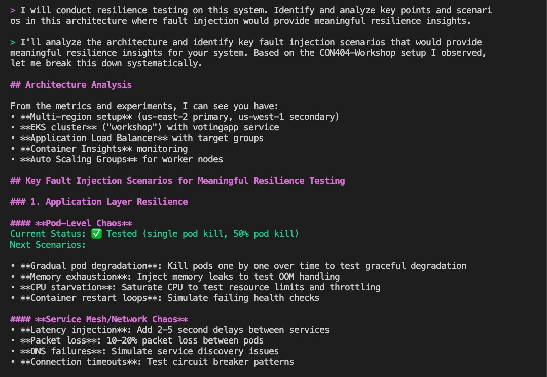Image resolution: width=547 pixels, height=377 pixels.
Task: Click the Current Status line text
Action: click(154, 234)
